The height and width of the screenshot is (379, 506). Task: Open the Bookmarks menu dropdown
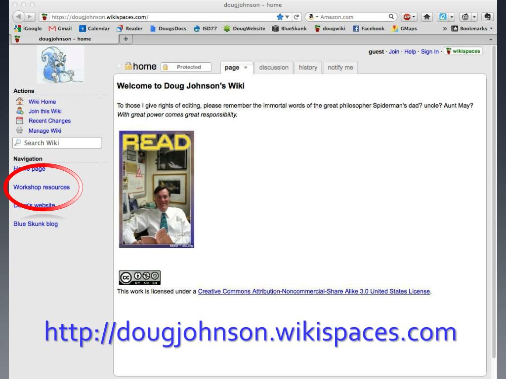coord(472,28)
